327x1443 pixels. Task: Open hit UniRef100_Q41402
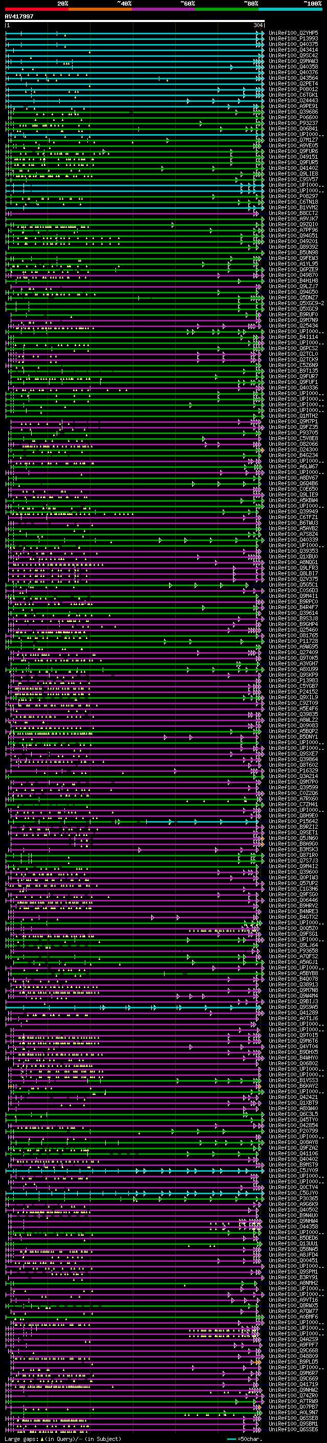(293, 168)
